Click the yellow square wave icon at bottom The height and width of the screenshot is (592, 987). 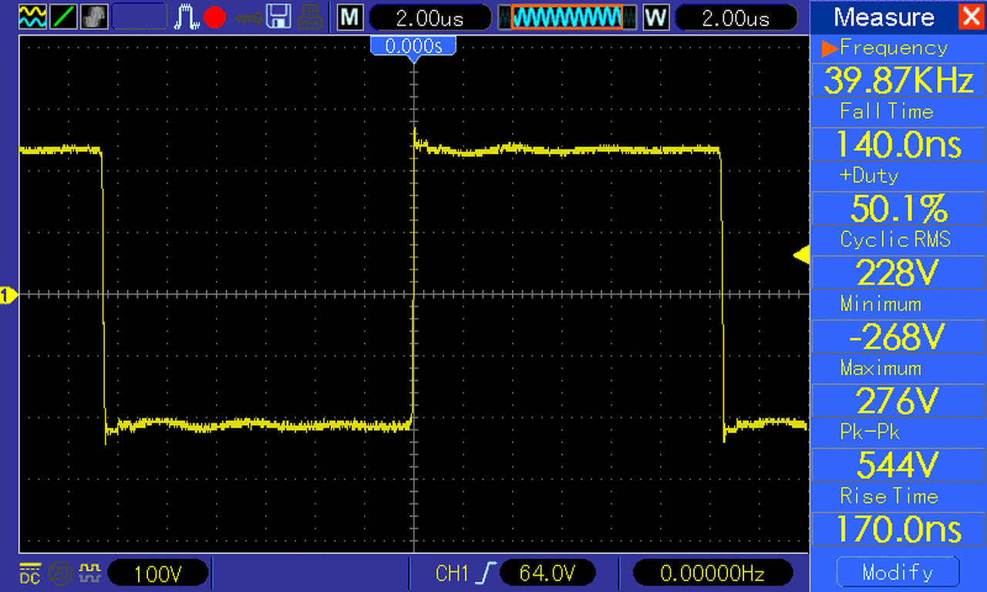90,572
